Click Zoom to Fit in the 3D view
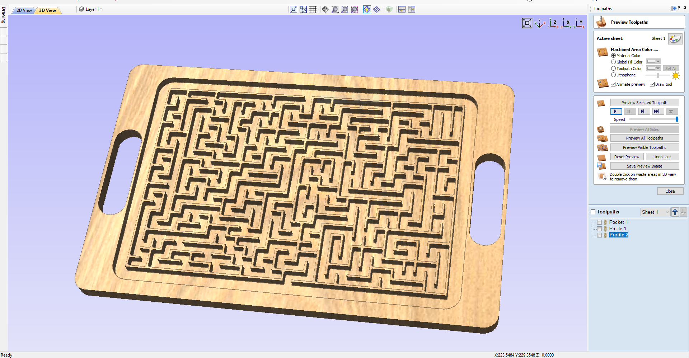 coord(527,23)
